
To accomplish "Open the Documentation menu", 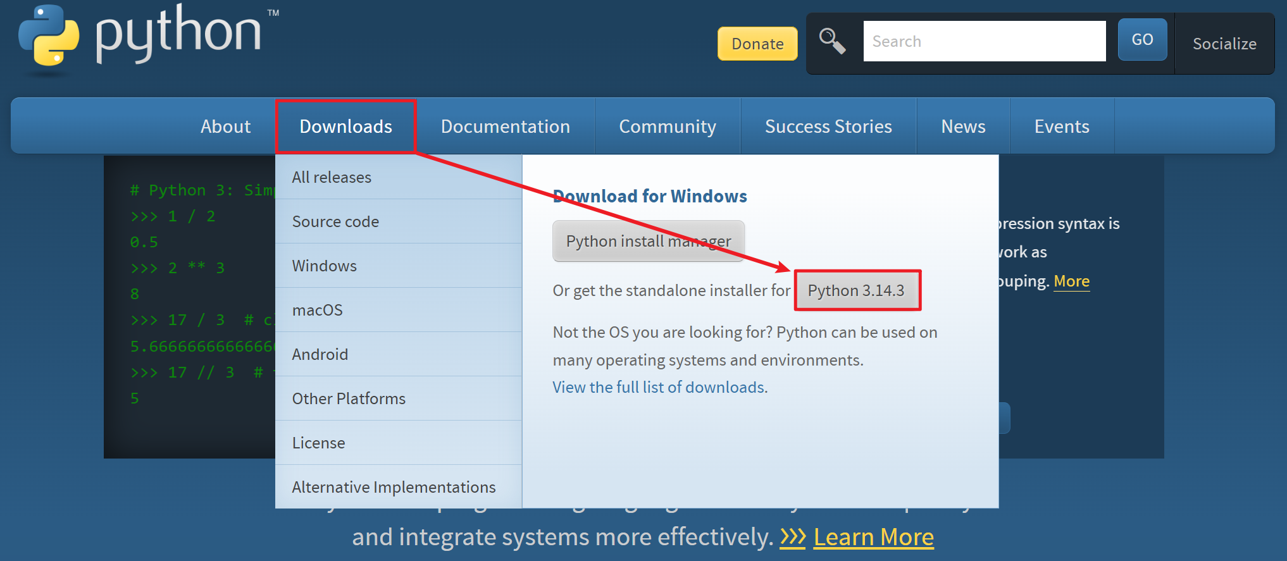I will [506, 126].
